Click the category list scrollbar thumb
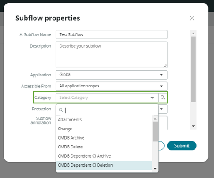 click(155, 132)
